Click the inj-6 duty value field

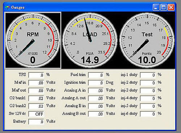148,114
